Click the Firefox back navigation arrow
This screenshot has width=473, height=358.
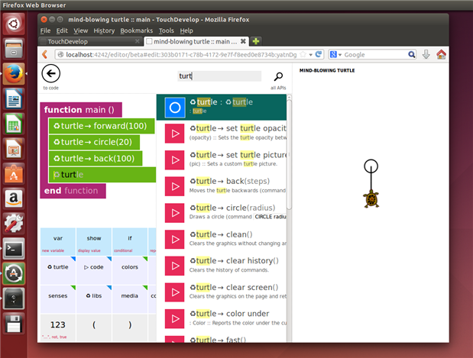pyautogui.click(x=45, y=54)
